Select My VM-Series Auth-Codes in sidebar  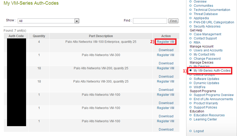pos(212,70)
